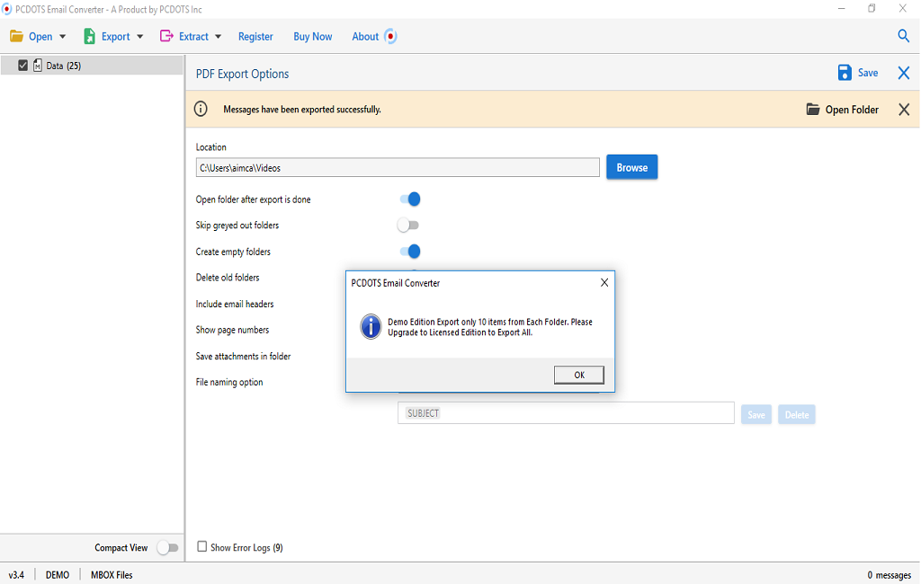Click the Delete old folders label

click(x=228, y=278)
